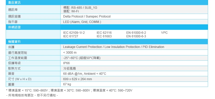Click the LED (Alarm, Grid, COMM.) cell
215x99 pixels.
(x=134, y=22)
